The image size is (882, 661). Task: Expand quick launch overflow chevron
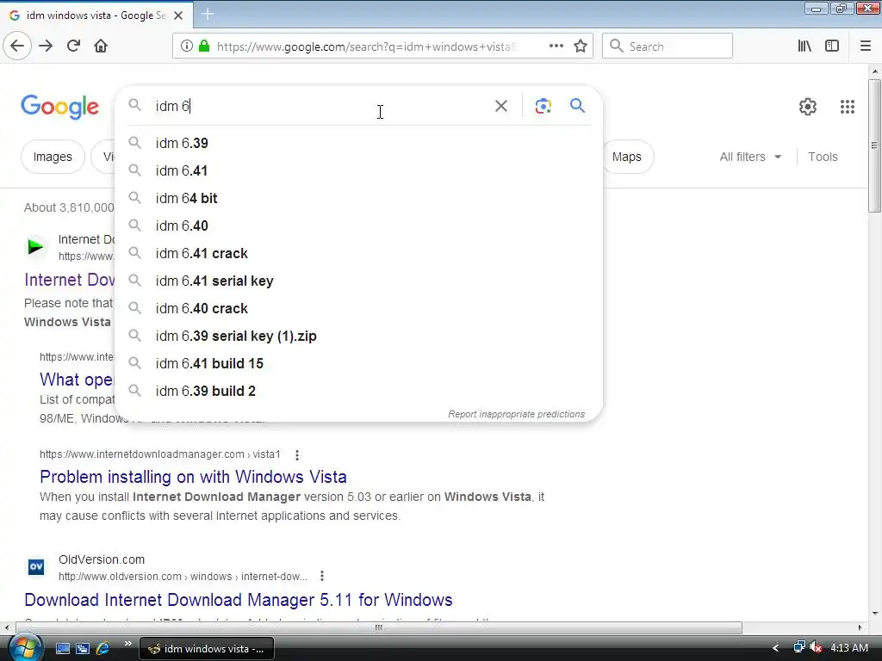(128, 644)
